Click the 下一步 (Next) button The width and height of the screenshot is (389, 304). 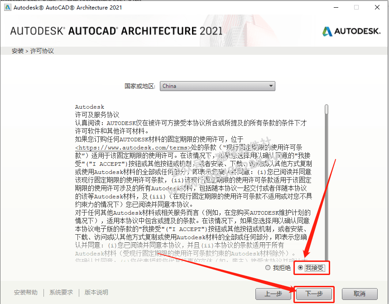pos(314,294)
